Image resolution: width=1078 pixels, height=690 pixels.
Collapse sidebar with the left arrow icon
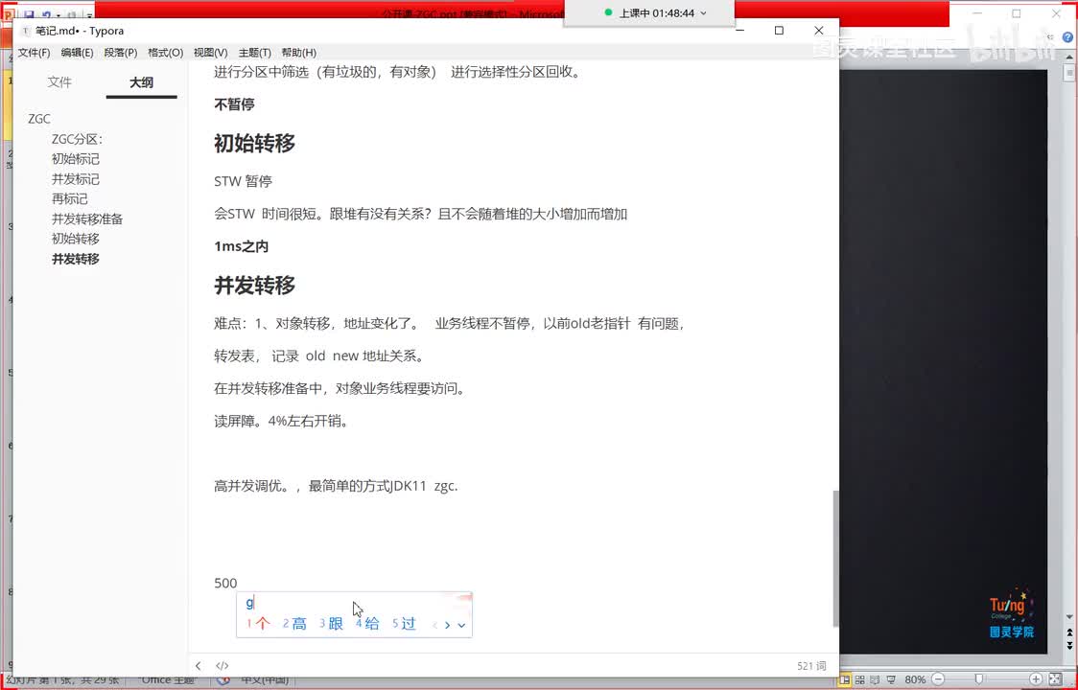click(x=198, y=665)
